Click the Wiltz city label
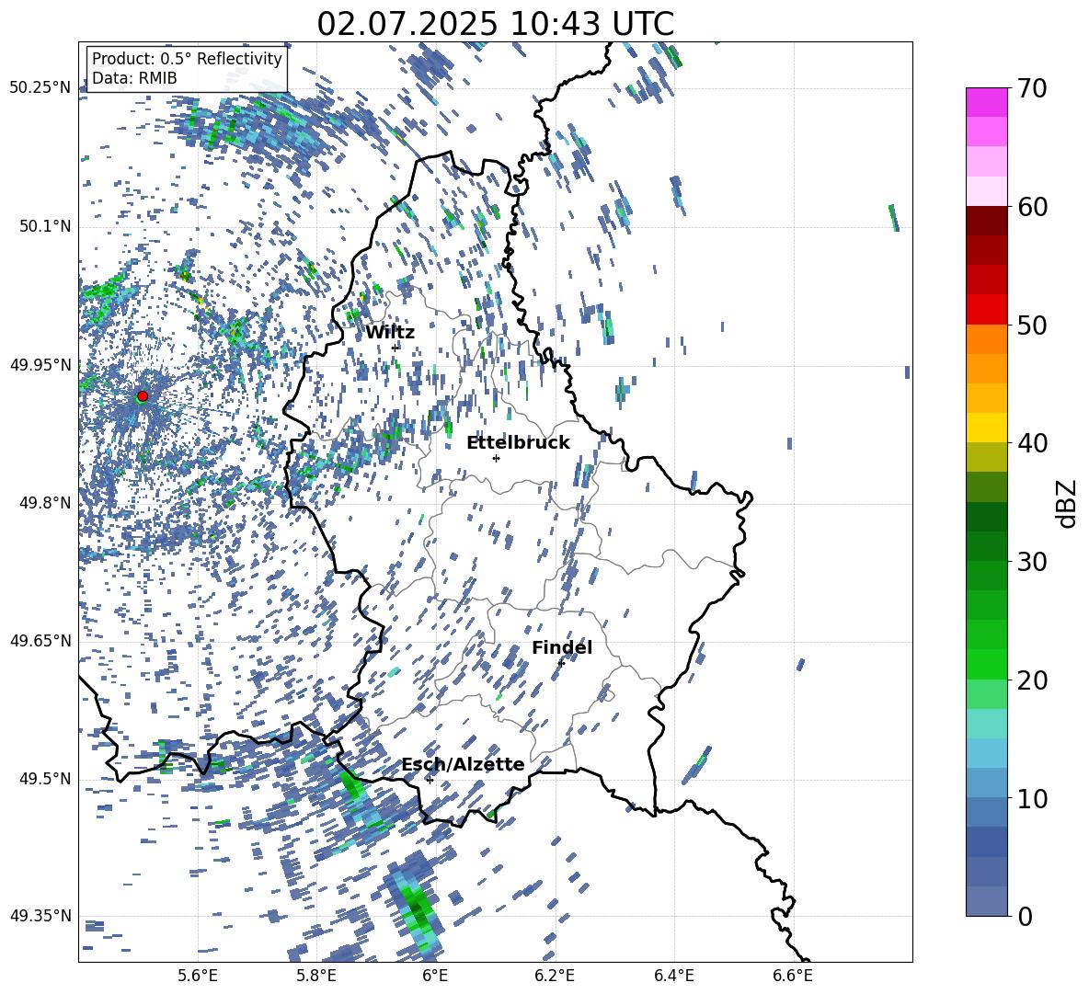This screenshot has height=994, width=1089. point(390,333)
